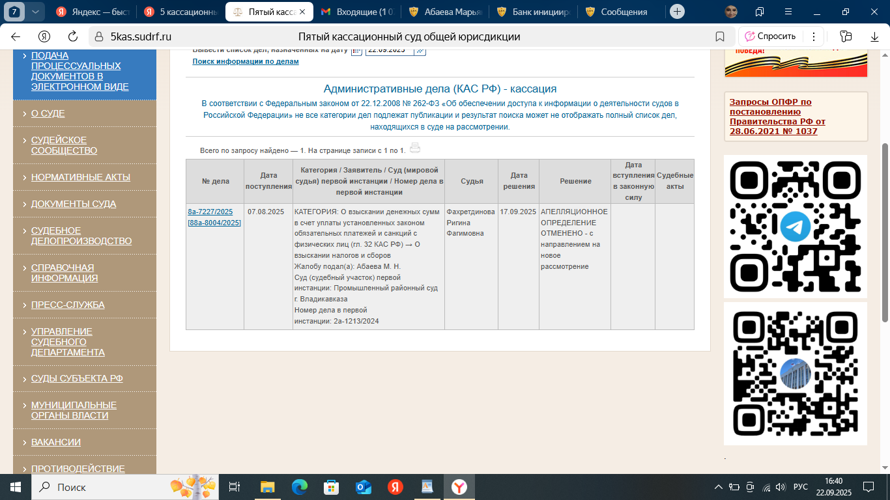Open Yandex Browser taskbar icon
Screen dimensions: 890x500
click(459, 486)
